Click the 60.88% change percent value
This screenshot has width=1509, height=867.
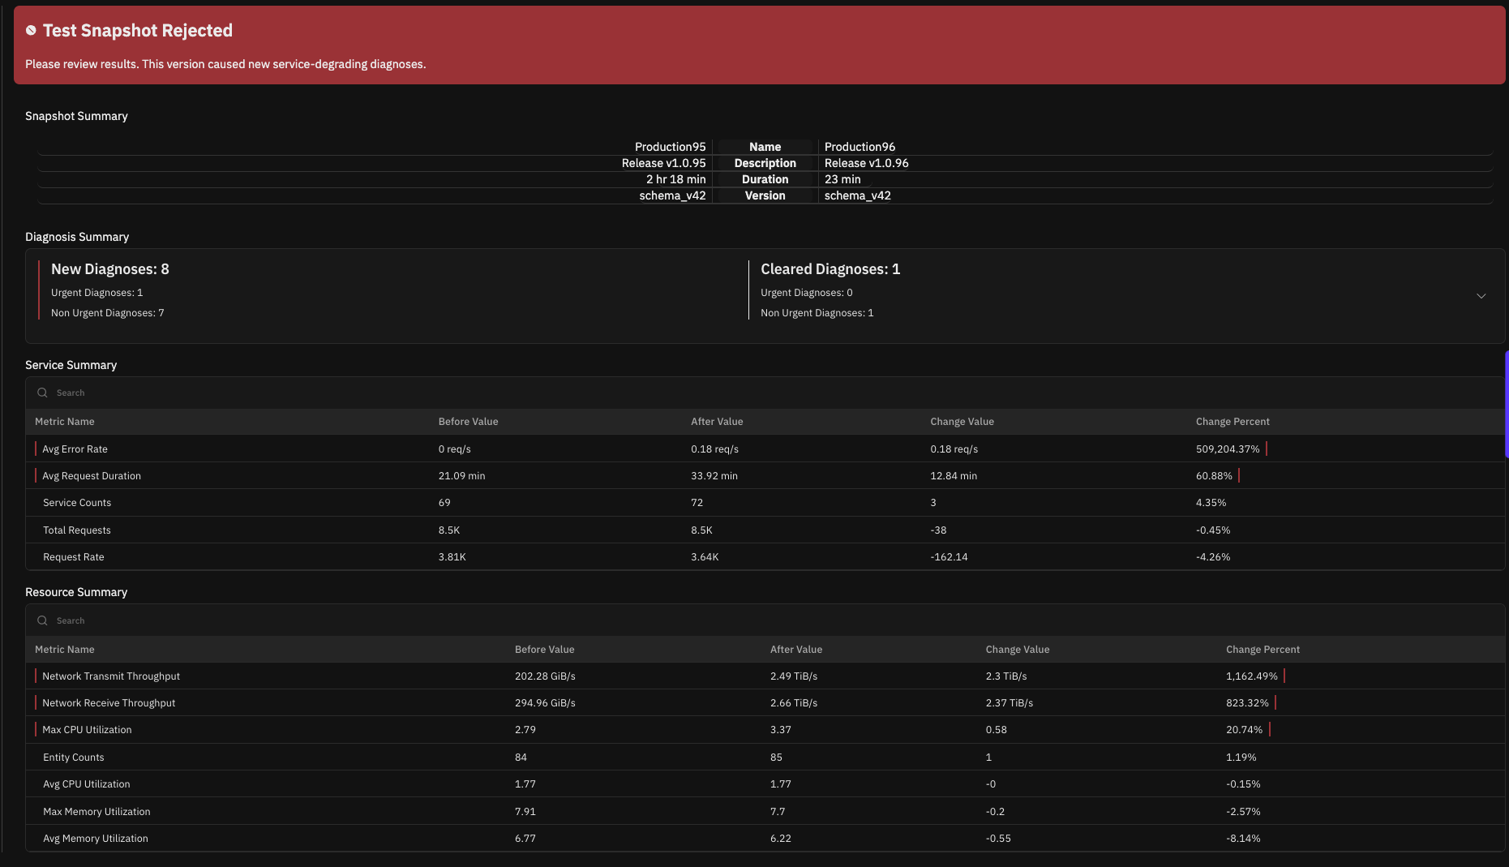(1214, 476)
